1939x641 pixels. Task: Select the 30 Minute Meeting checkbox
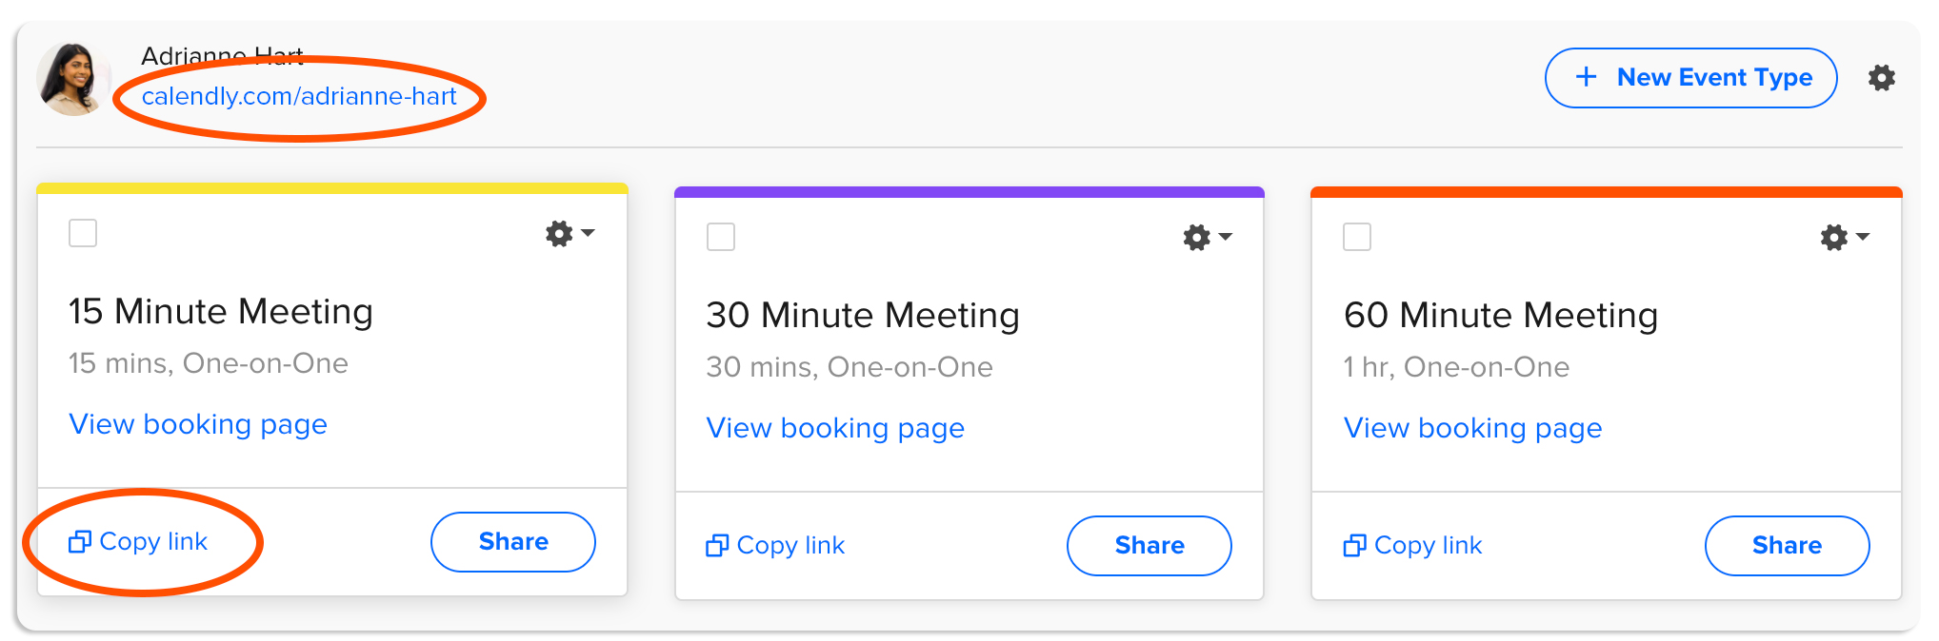pos(721,237)
